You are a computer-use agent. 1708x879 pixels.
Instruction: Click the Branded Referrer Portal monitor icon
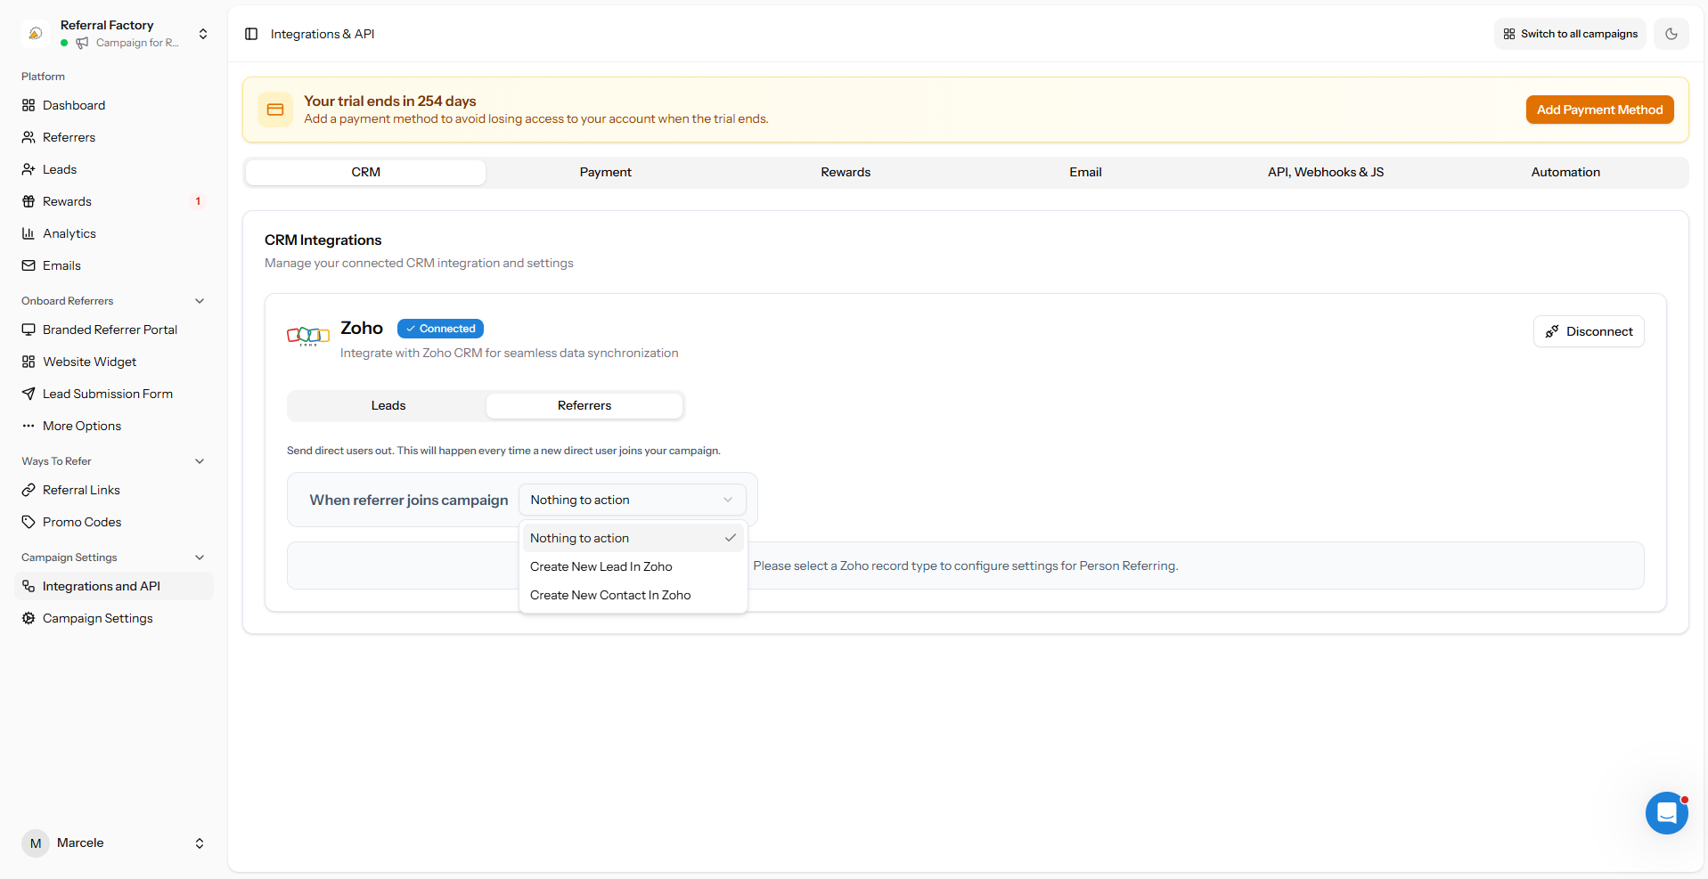pyautogui.click(x=29, y=330)
